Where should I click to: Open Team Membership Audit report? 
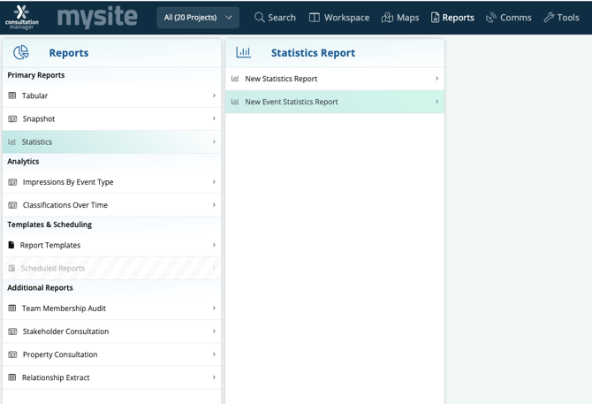point(111,309)
